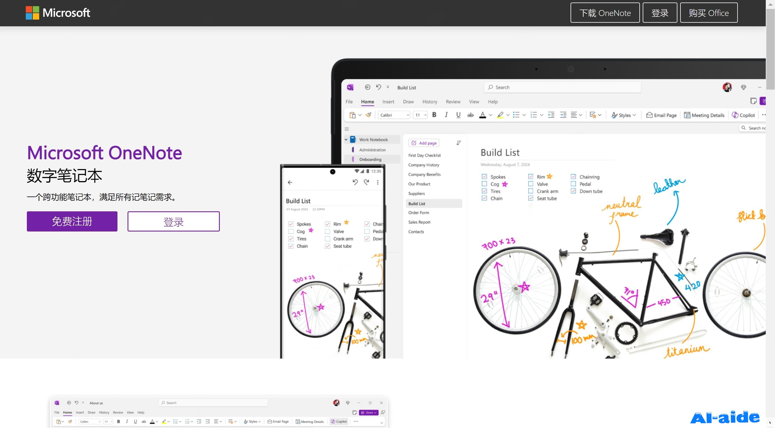This screenshot has height=428, width=775.
Task: Toggle the Tires checkbox on the tablet
Action: [484, 191]
